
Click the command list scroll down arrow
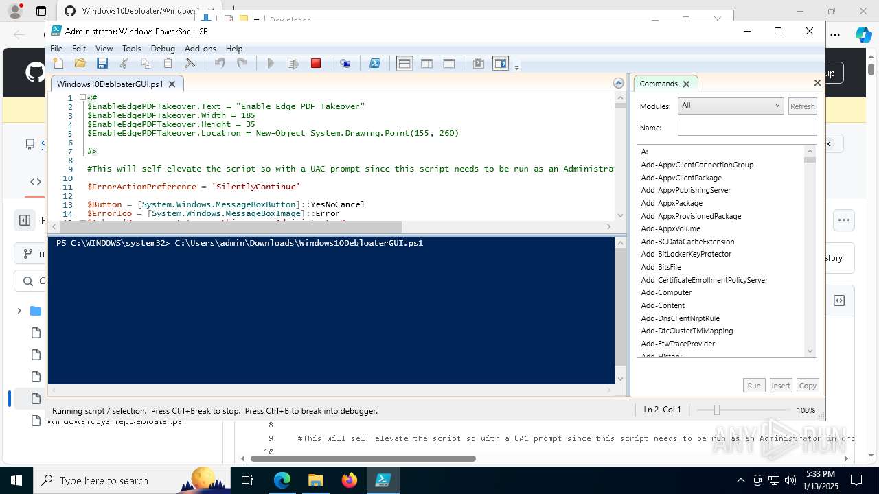point(810,351)
